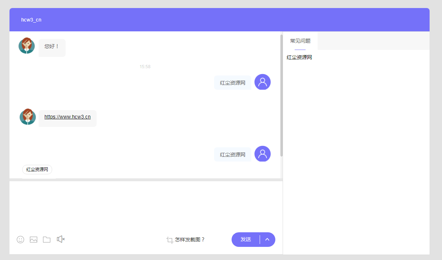
Task: Click the chat history scrollbar
Action: coord(282,96)
